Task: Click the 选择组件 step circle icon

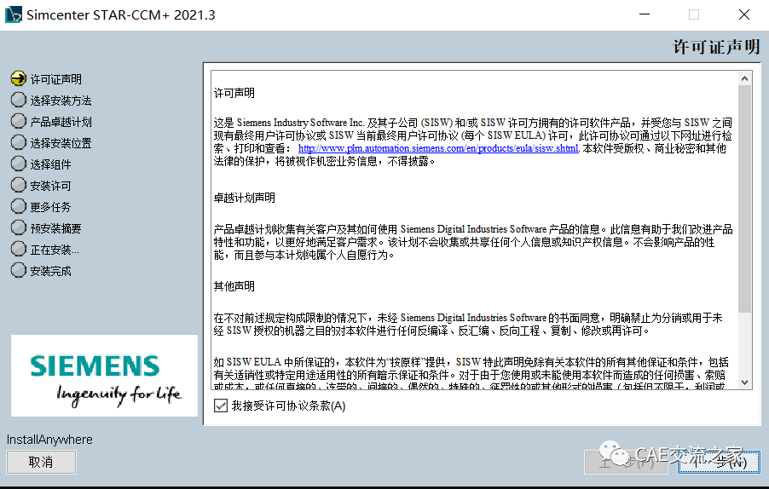Action: click(19, 164)
